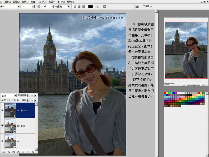Lock image pixels with brush icon
209x157 pixels.
click(x=12, y=100)
